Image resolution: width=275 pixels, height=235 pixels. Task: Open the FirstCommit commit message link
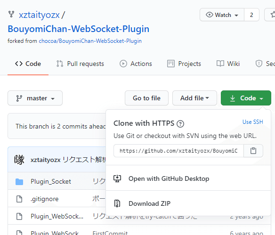coord(110,233)
